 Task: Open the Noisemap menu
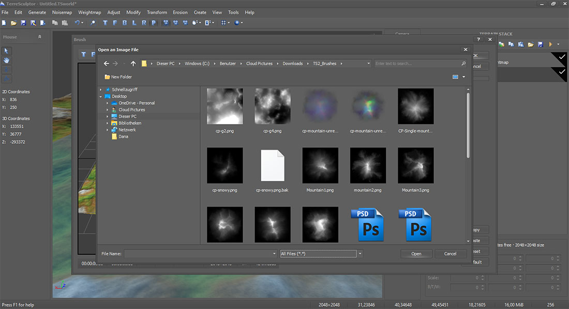coord(62,12)
